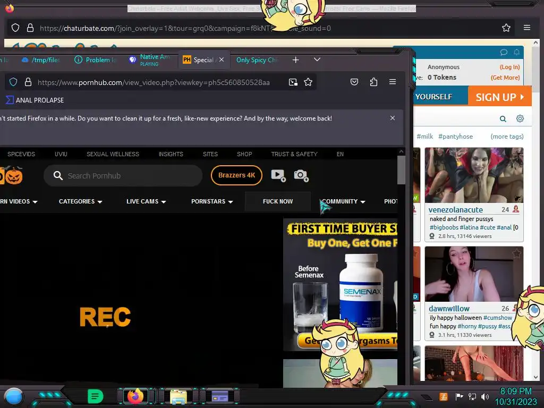Toggle favorite star on dawnwillow room card
Image resolution: width=544 pixels, height=408 pixels.
[516, 253]
